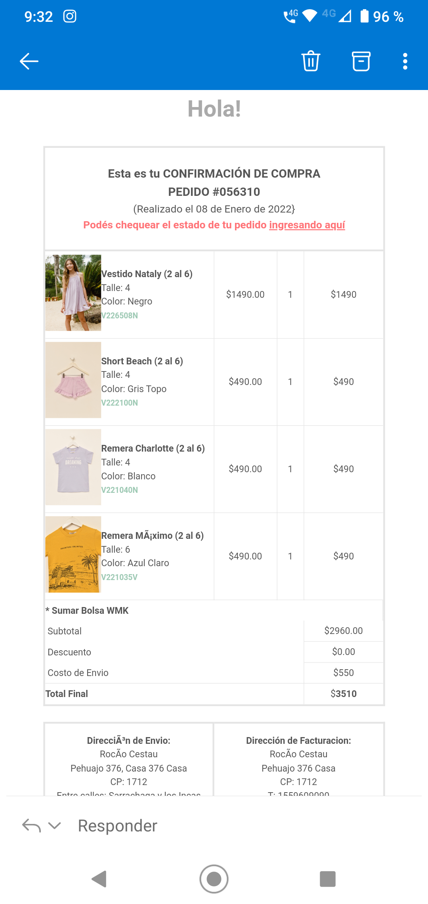Tap the yellow Remera Máximo image
Viewport: 428px width, 904px height.
click(x=73, y=554)
